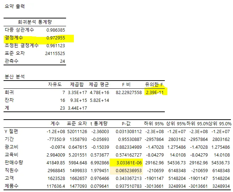Click the value 5.82E+14
The image size is (233, 192).
(x=99, y=100)
